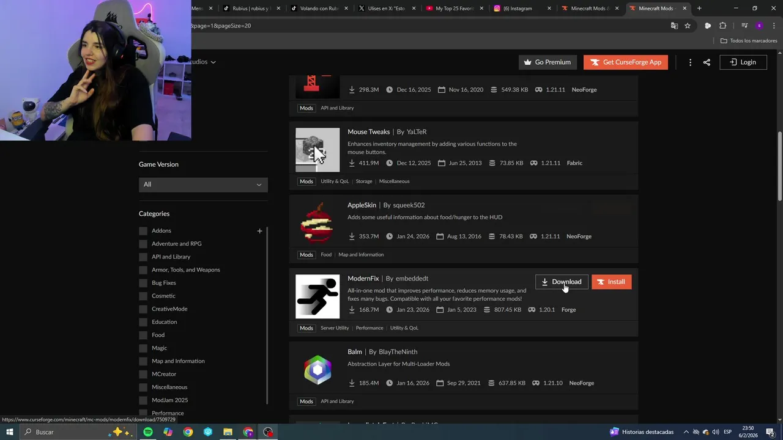Click the Balm hexagon mod icon
This screenshot has width=783, height=440.
pyautogui.click(x=317, y=370)
